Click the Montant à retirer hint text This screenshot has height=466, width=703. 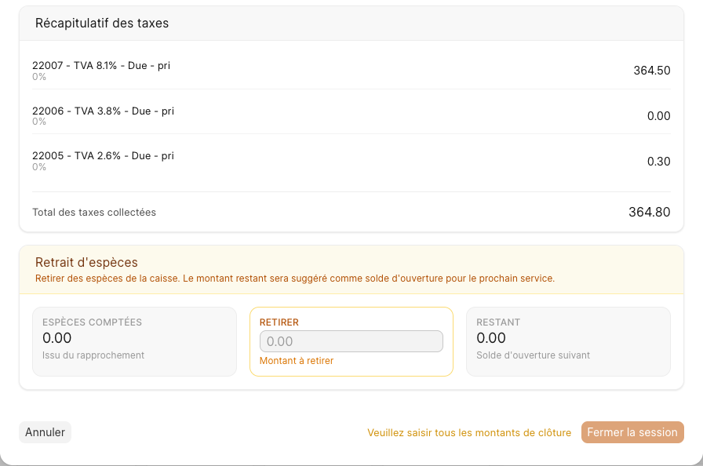[297, 361]
